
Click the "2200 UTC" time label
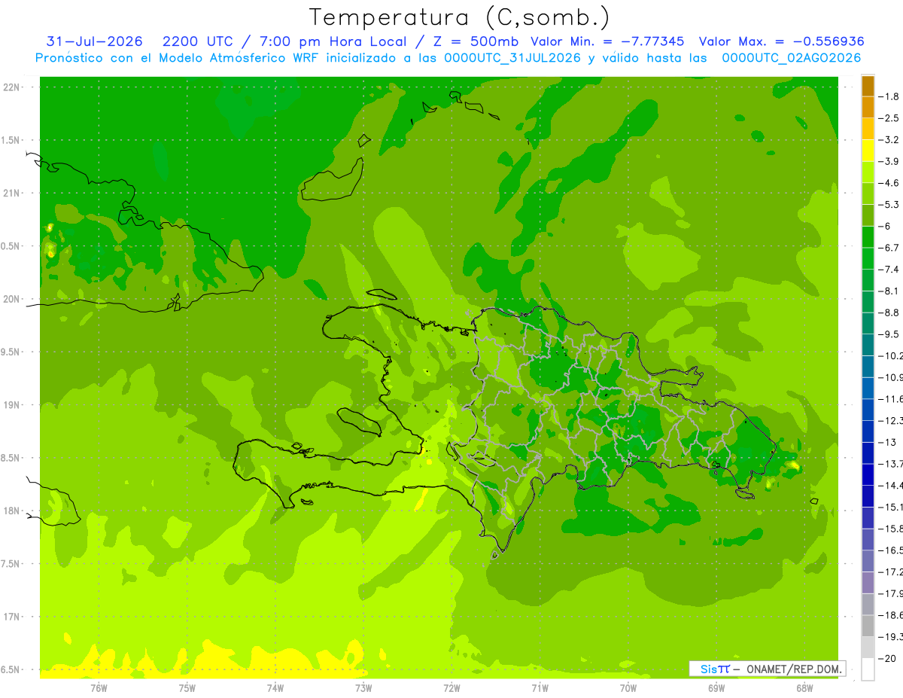click(x=197, y=41)
